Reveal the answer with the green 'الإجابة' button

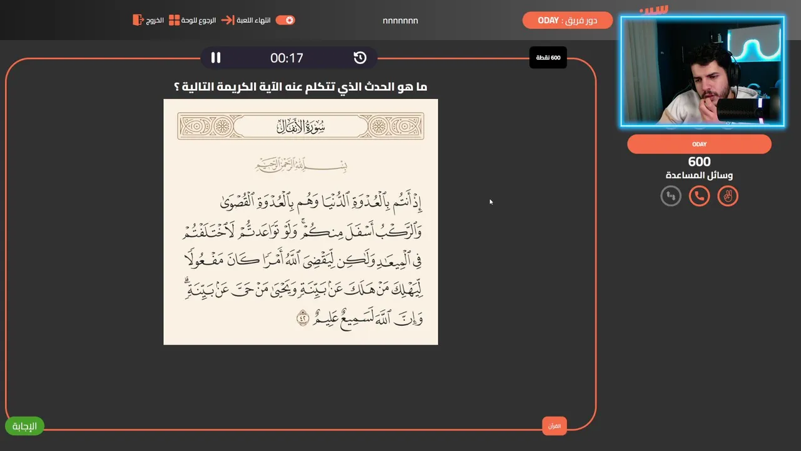pos(25,426)
